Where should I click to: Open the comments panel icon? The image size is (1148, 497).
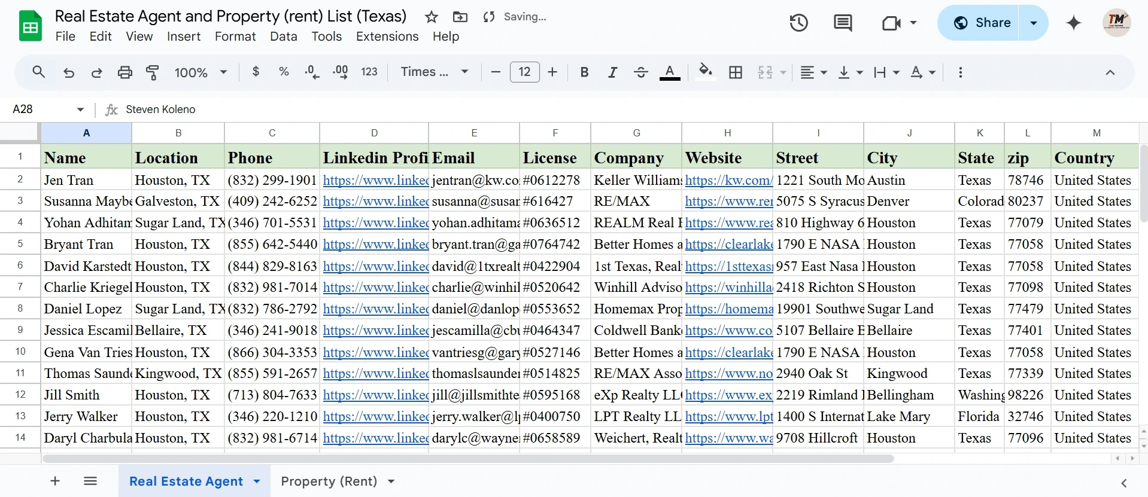(843, 23)
